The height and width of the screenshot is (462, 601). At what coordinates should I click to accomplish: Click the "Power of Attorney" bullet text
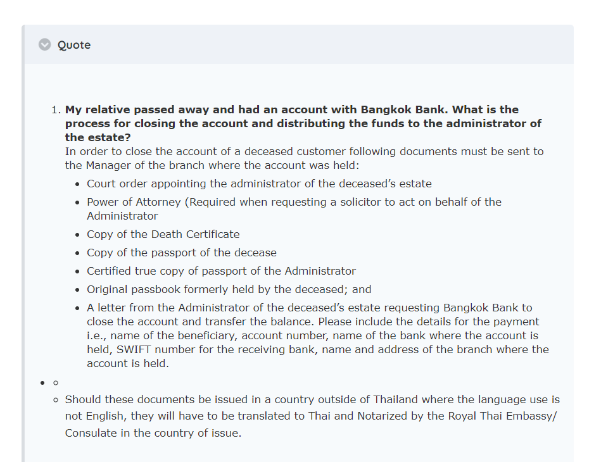click(x=294, y=202)
